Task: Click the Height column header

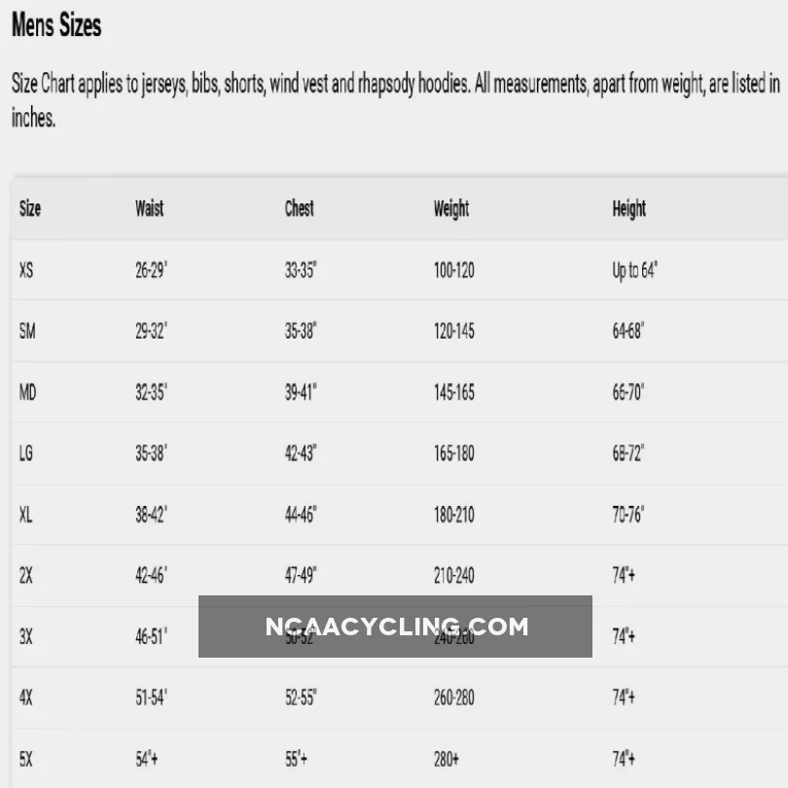Action: pos(628,208)
